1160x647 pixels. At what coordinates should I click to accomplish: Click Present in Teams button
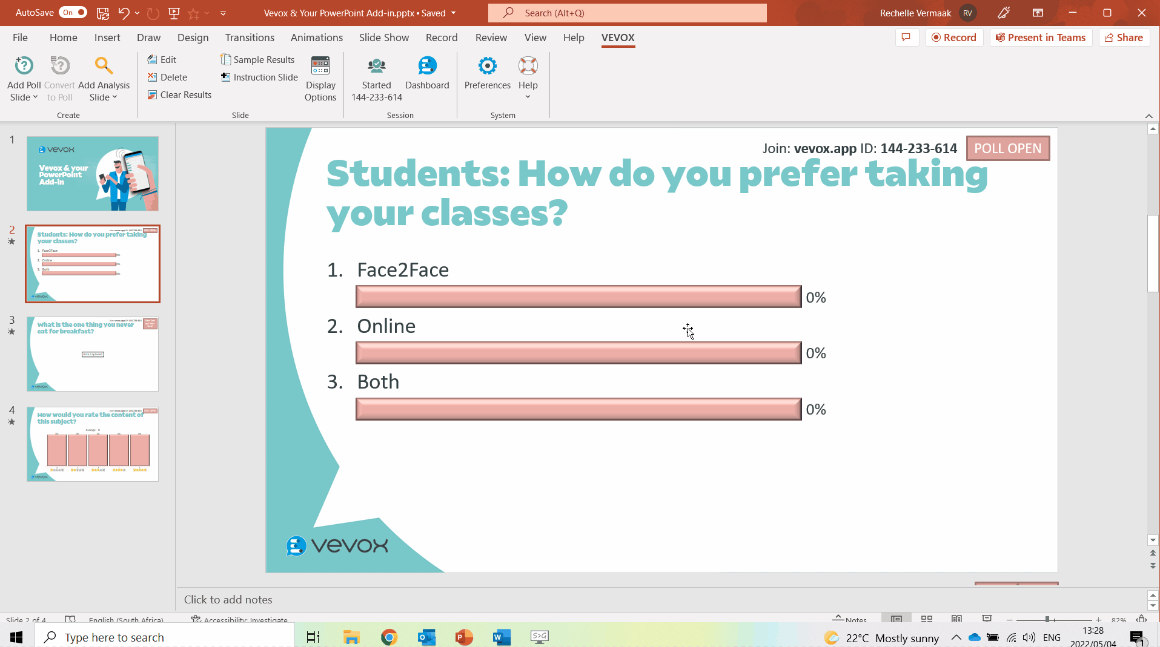pyautogui.click(x=1041, y=38)
